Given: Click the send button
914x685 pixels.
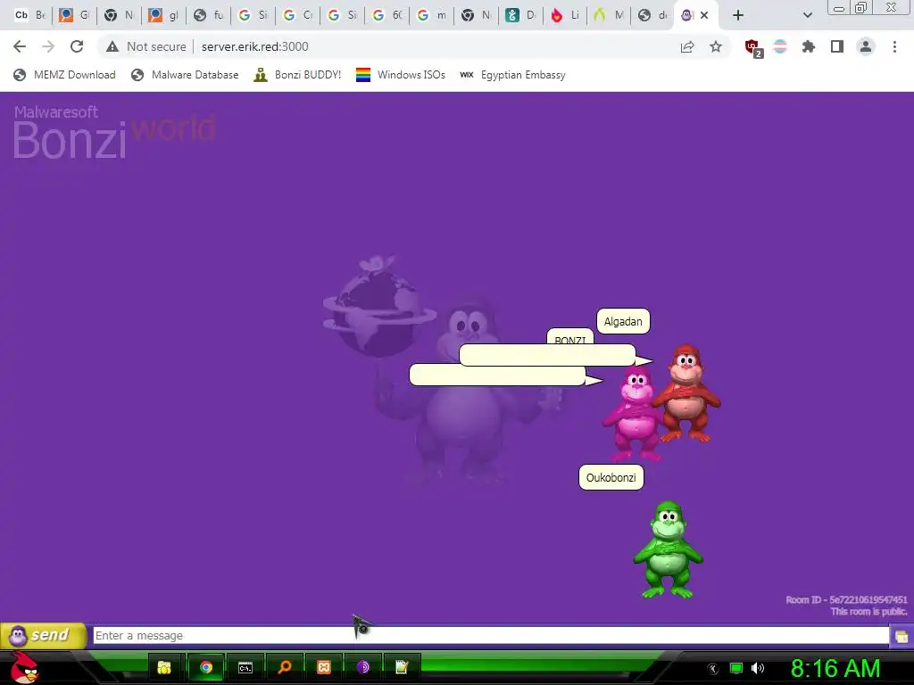Looking at the screenshot, I should (x=43, y=635).
